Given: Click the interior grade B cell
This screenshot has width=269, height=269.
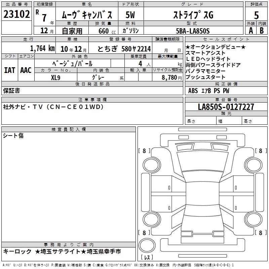Looking at the screenshot, I should [262, 30].
